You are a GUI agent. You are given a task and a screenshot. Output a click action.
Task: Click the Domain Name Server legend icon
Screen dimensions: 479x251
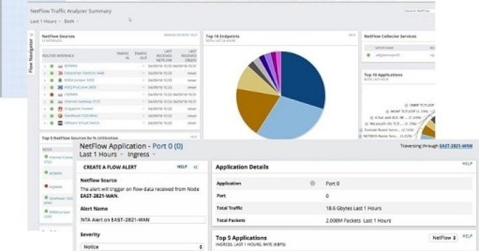point(361,130)
